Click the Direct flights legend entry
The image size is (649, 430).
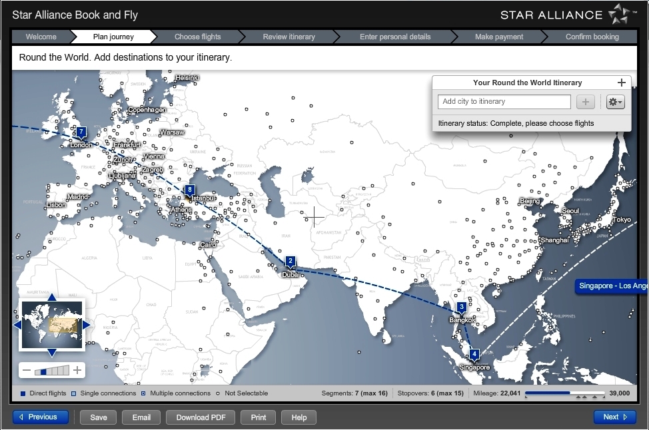[x=43, y=393]
